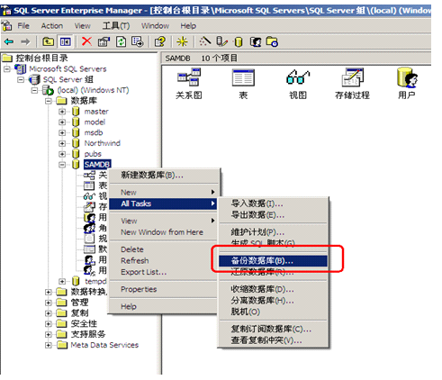Open the View submenu in context menu

(x=164, y=221)
